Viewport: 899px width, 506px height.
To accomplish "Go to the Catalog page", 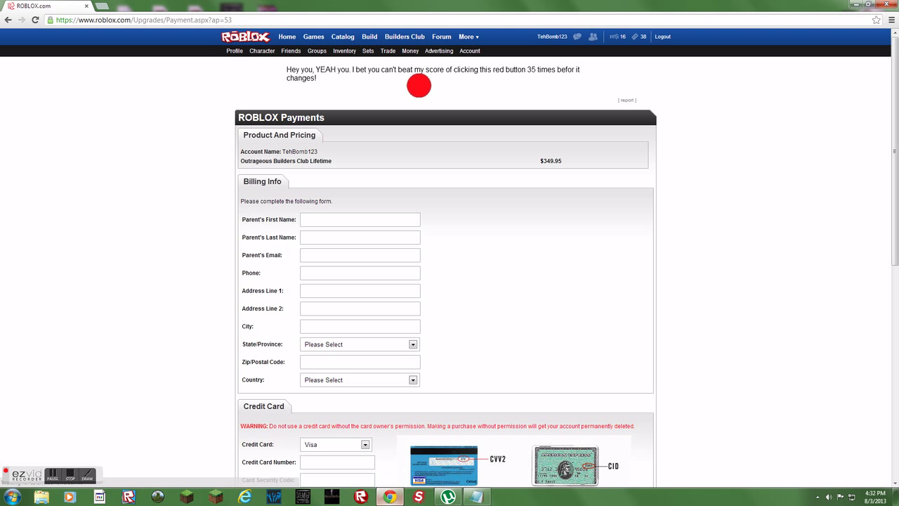I will tap(343, 37).
